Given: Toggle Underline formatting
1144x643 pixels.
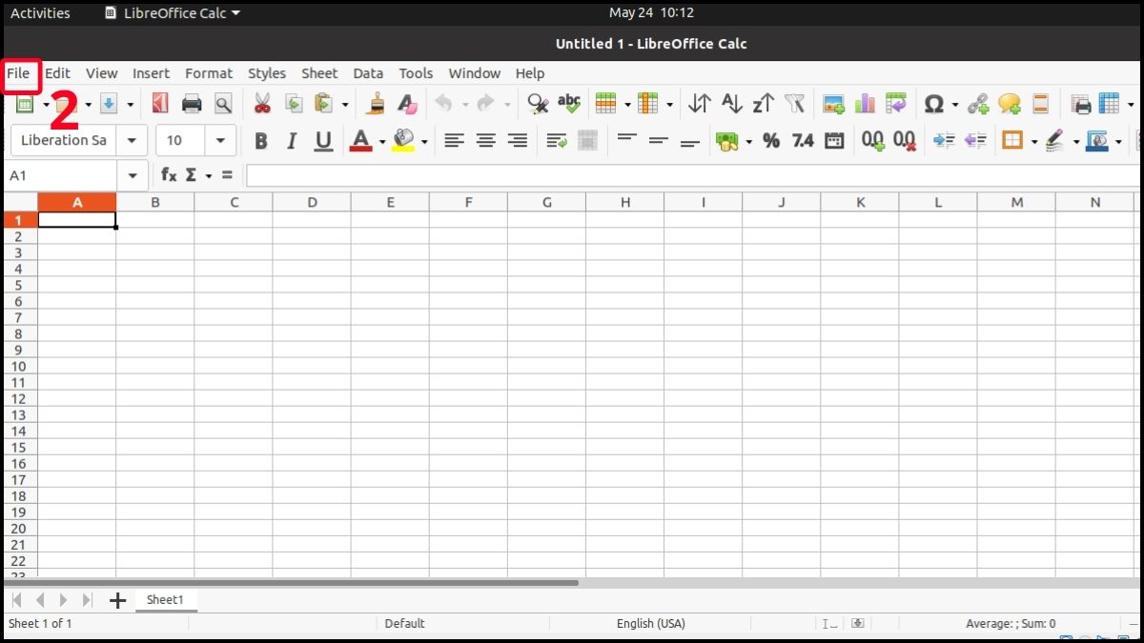Looking at the screenshot, I should (323, 141).
